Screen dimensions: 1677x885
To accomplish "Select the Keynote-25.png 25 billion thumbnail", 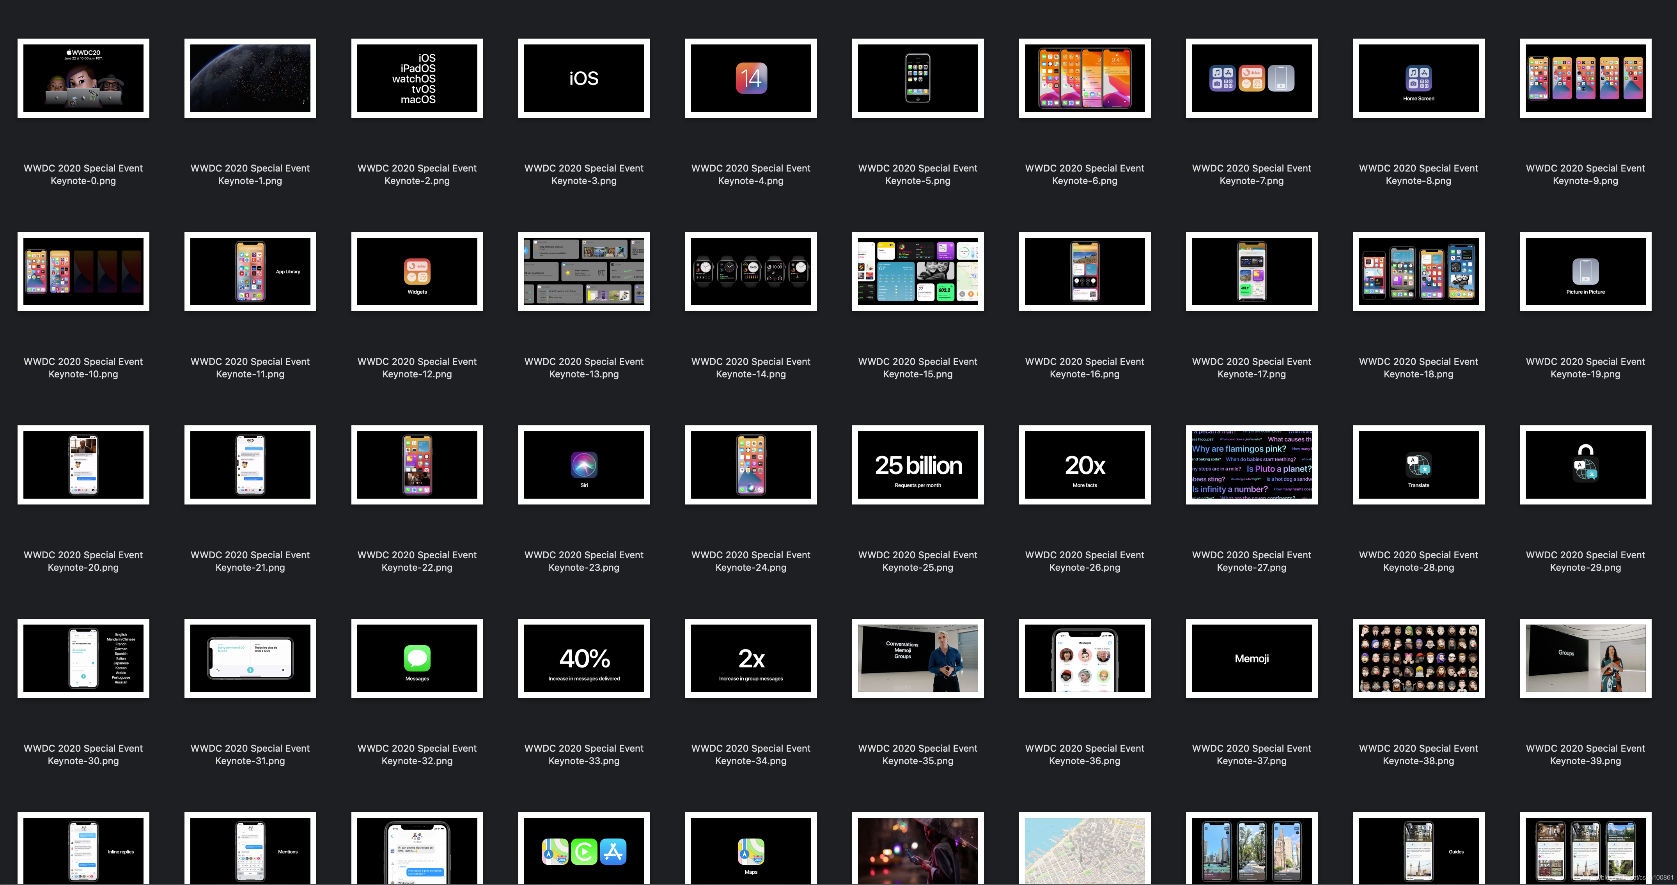I will [918, 465].
